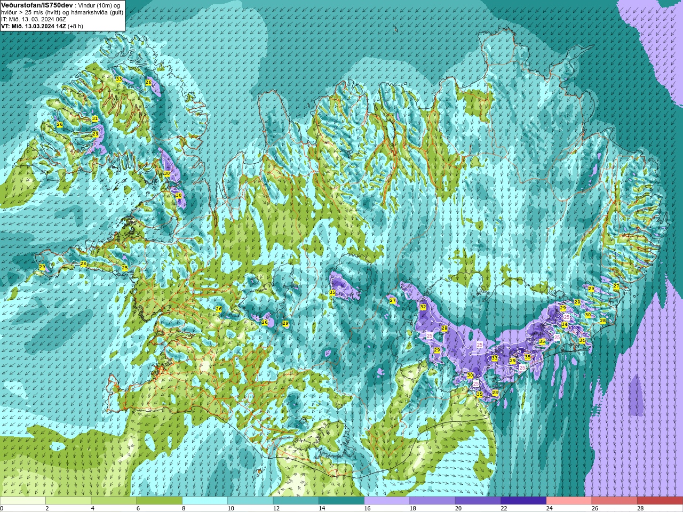Image resolution: width=683 pixels, height=512 pixels.
Task: Click the bold 'Veðurstofan/IS750dev' title
Action: point(37,5)
